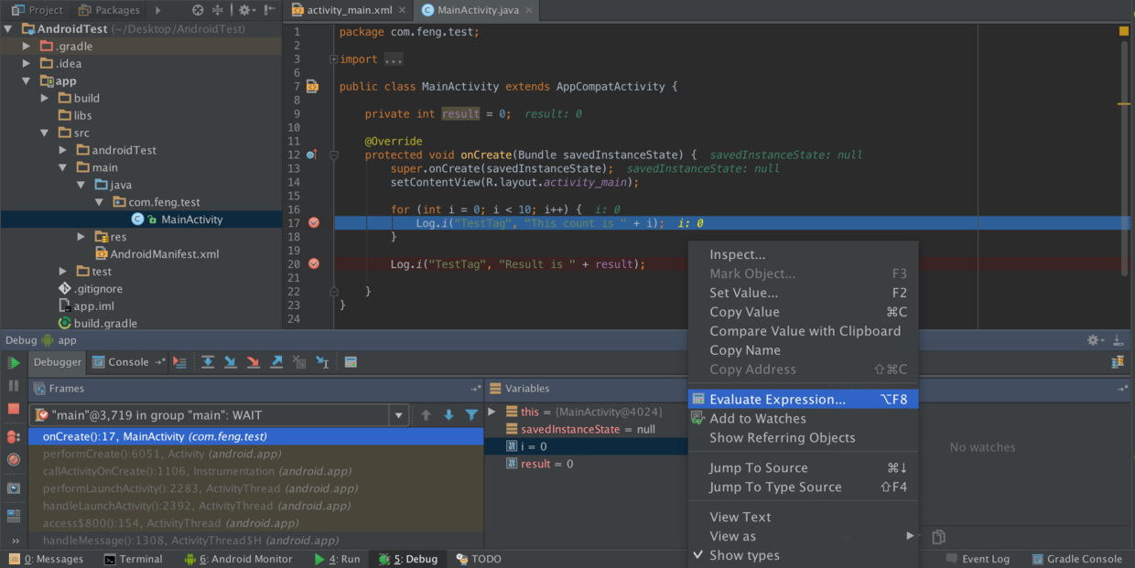The width and height of the screenshot is (1135, 568).
Task: Click the Step Into debugger icon
Action: pos(230,362)
